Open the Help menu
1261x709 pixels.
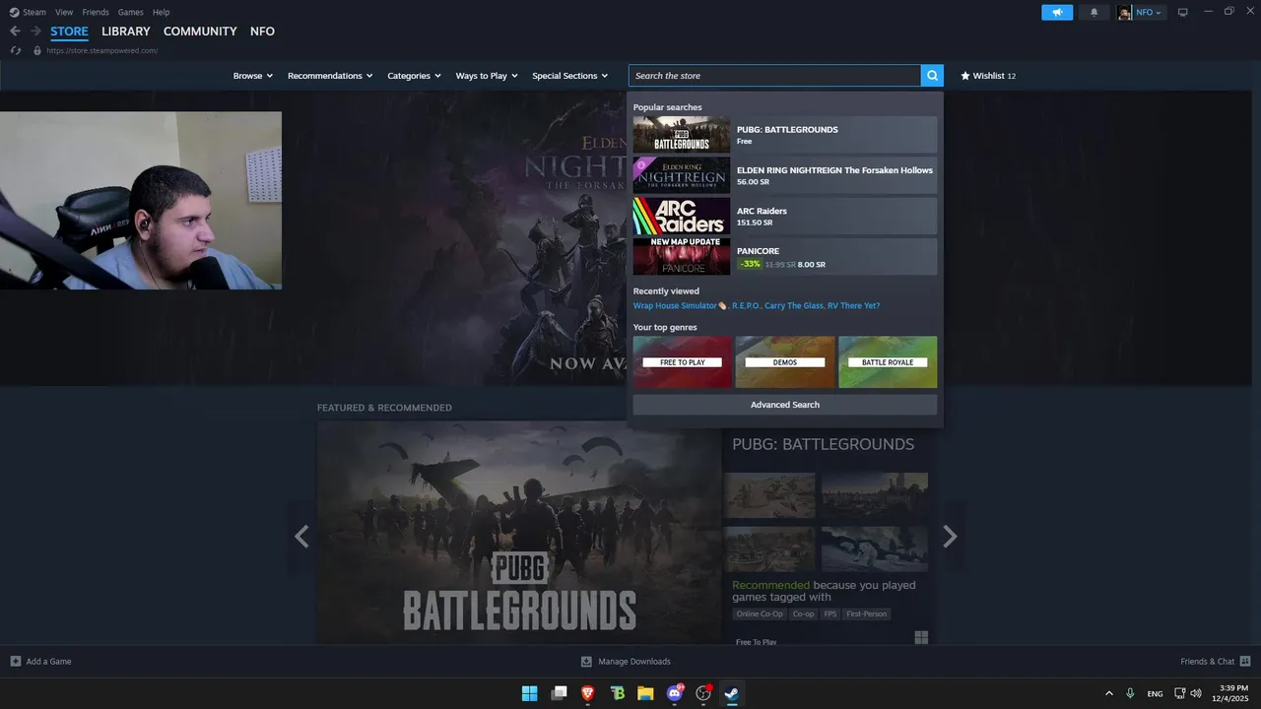tap(161, 12)
